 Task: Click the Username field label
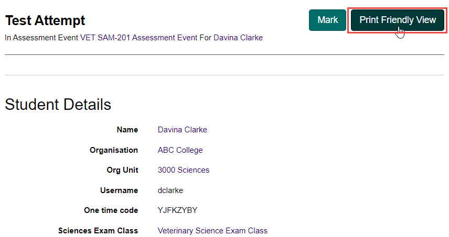point(119,190)
